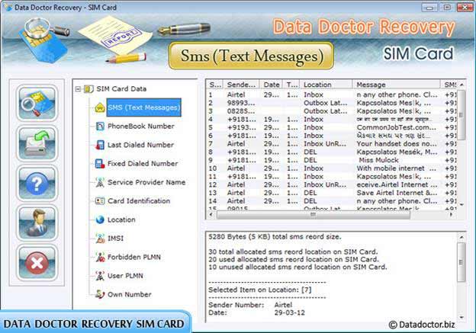Click the red X exit button
476x333 pixels.
point(37,263)
